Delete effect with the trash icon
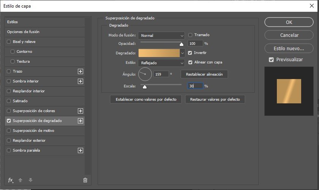Image resolution: width=319 pixels, height=190 pixels. (x=85, y=180)
